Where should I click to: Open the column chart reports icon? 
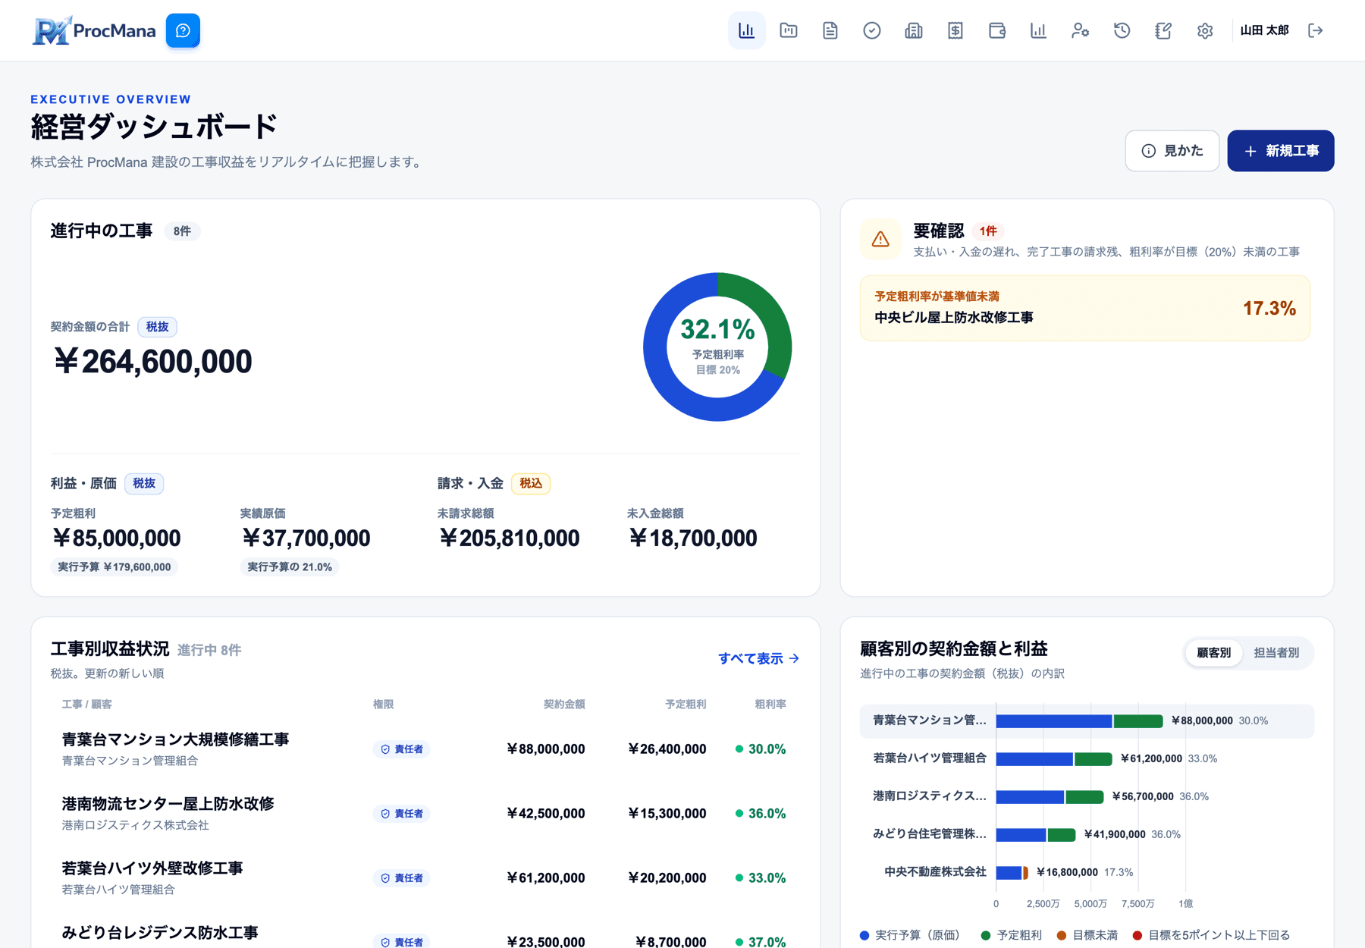click(x=1038, y=30)
